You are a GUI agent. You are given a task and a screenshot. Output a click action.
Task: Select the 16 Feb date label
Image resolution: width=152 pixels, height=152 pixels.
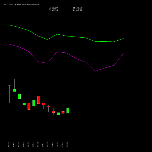tap(57, 145)
